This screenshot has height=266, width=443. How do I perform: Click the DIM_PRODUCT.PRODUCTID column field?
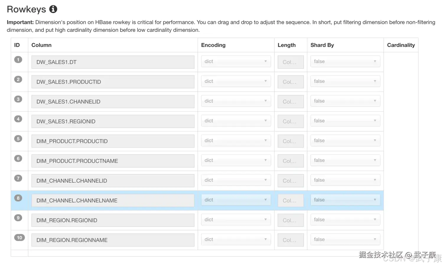click(113, 141)
